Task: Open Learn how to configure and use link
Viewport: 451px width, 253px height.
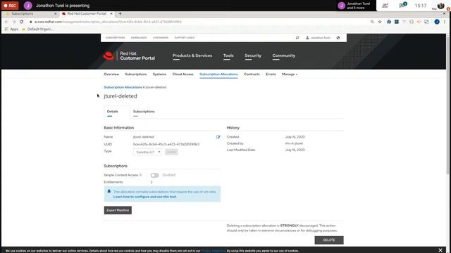Action: pos(145,197)
